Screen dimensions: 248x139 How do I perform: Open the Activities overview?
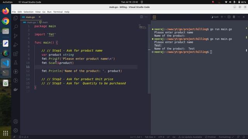click(x=7, y=2)
